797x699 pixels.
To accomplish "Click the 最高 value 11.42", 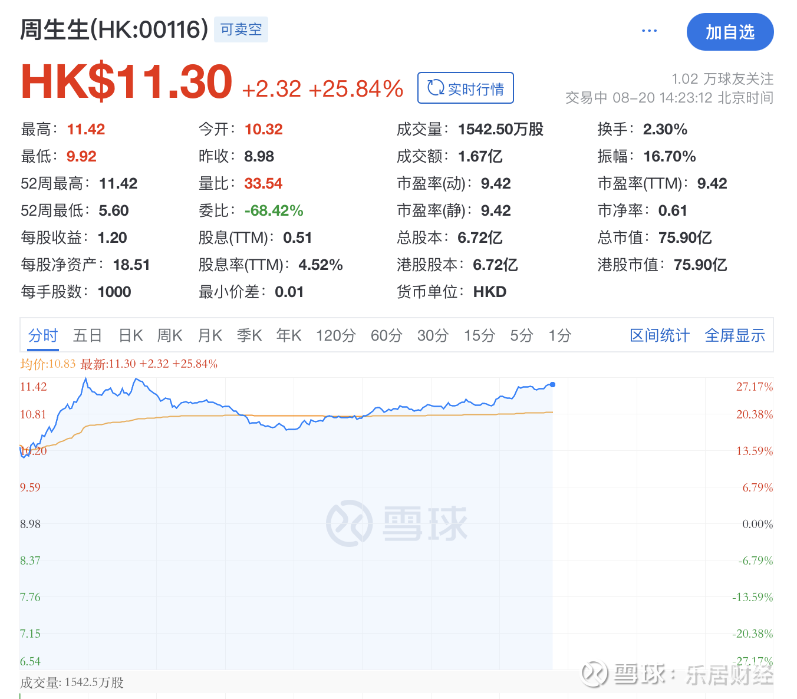I will (x=86, y=129).
